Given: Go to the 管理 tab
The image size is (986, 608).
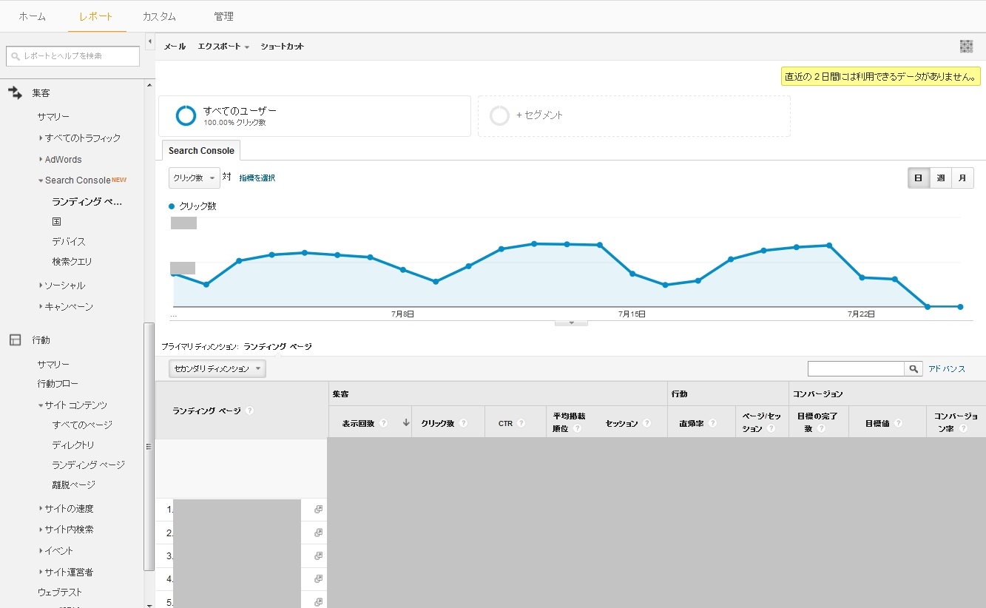Looking at the screenshot, I should (223, 16).
